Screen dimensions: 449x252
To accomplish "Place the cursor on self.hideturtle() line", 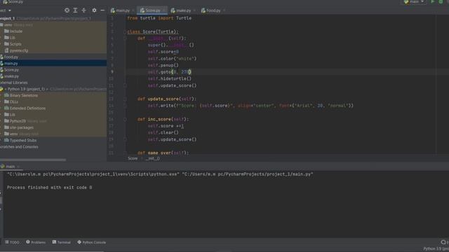I will pos(170,78).
